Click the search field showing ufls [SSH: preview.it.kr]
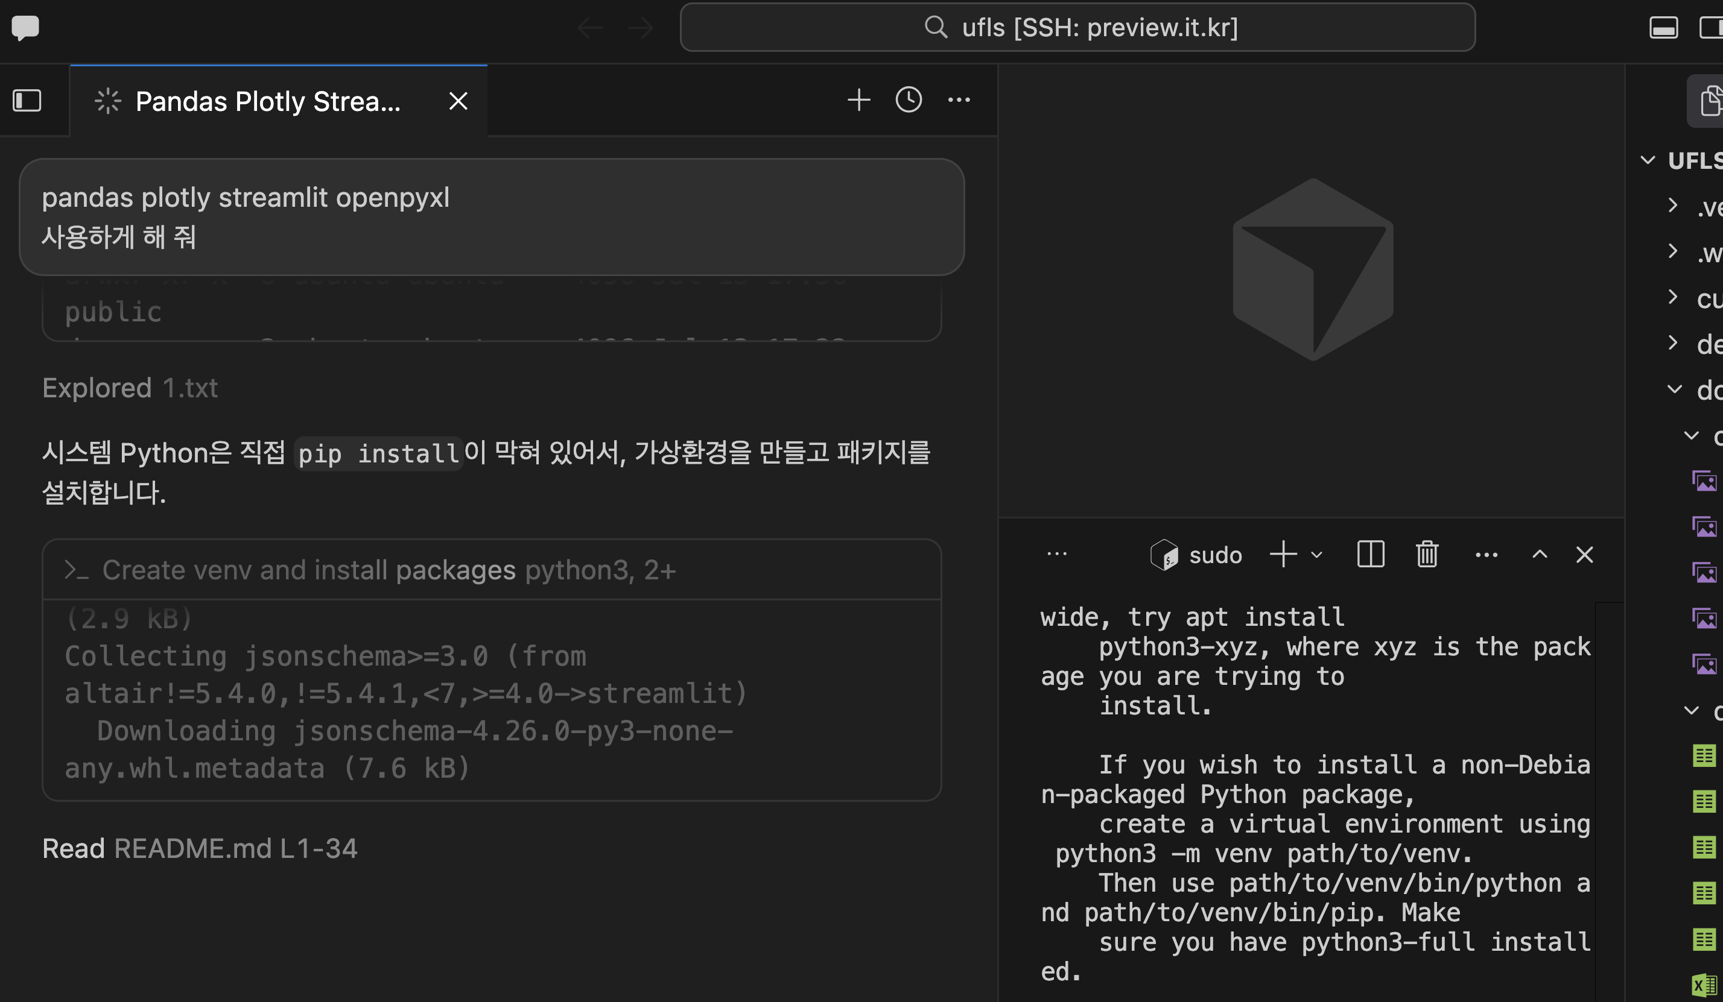 click(x=1077, y=27)
